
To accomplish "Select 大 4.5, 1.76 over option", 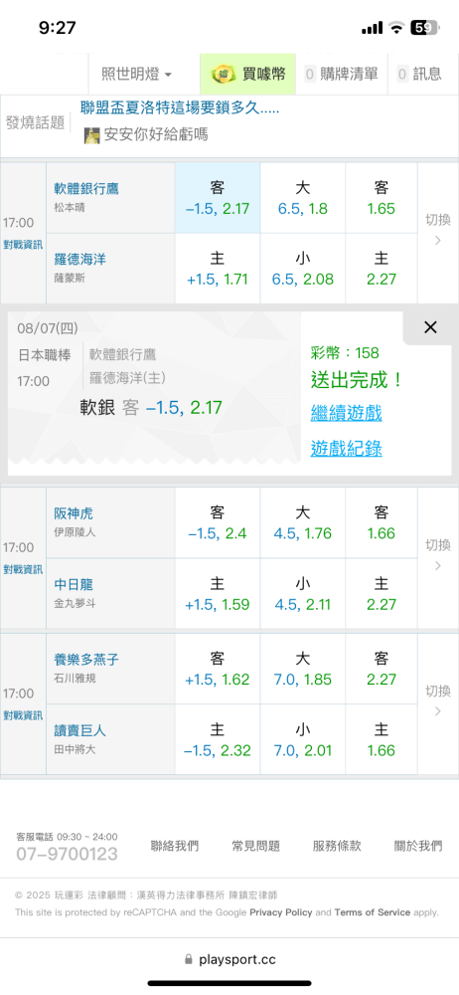I will (302, 523).
